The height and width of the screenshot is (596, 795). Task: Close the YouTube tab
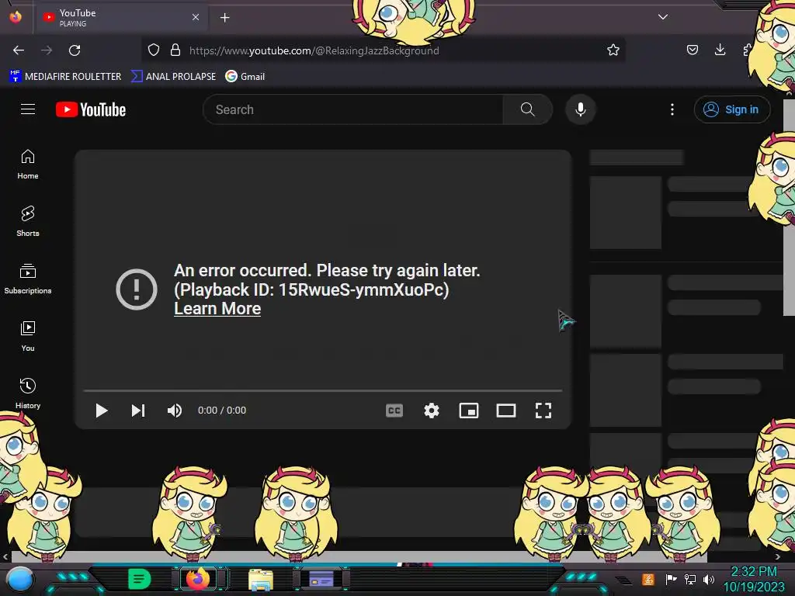coord(196,17)
